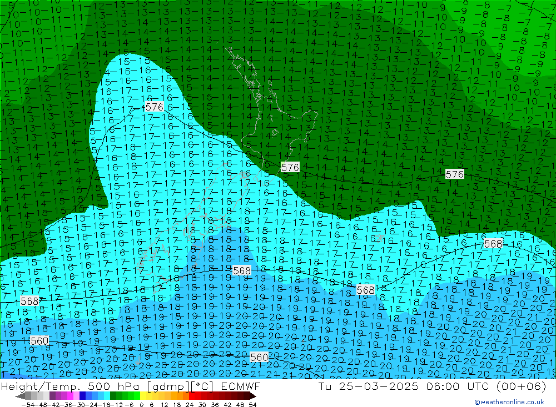Click the 'ECMWF' model name in title
Viewport: 556px width, 407px height.
click(240, 386)
